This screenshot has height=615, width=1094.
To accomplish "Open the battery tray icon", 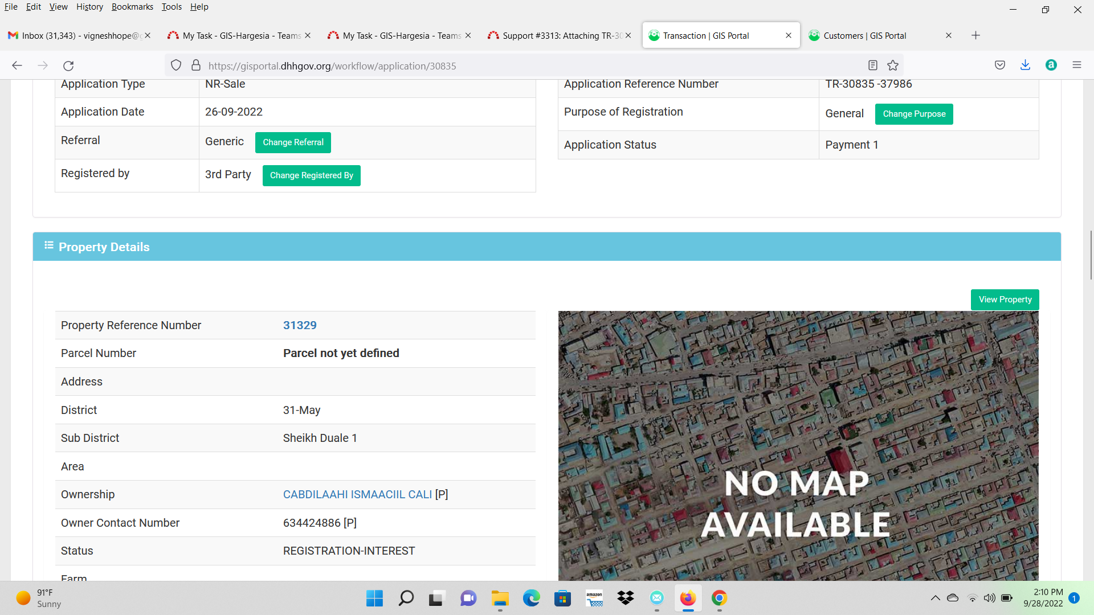I will click(x=1007, y=598).
